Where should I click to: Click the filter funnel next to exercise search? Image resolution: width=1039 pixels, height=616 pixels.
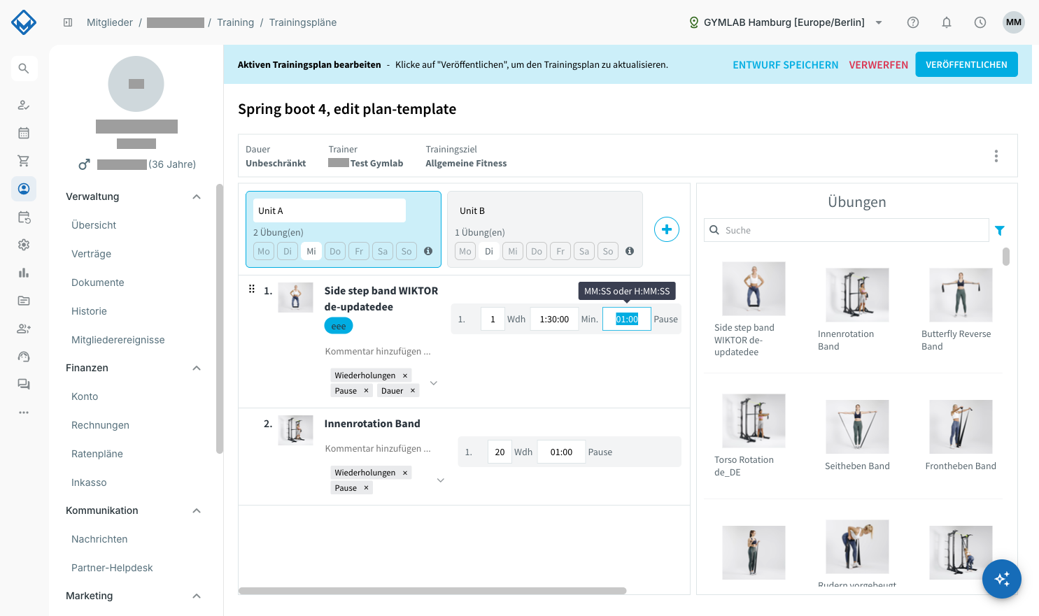pos(1000,230)
